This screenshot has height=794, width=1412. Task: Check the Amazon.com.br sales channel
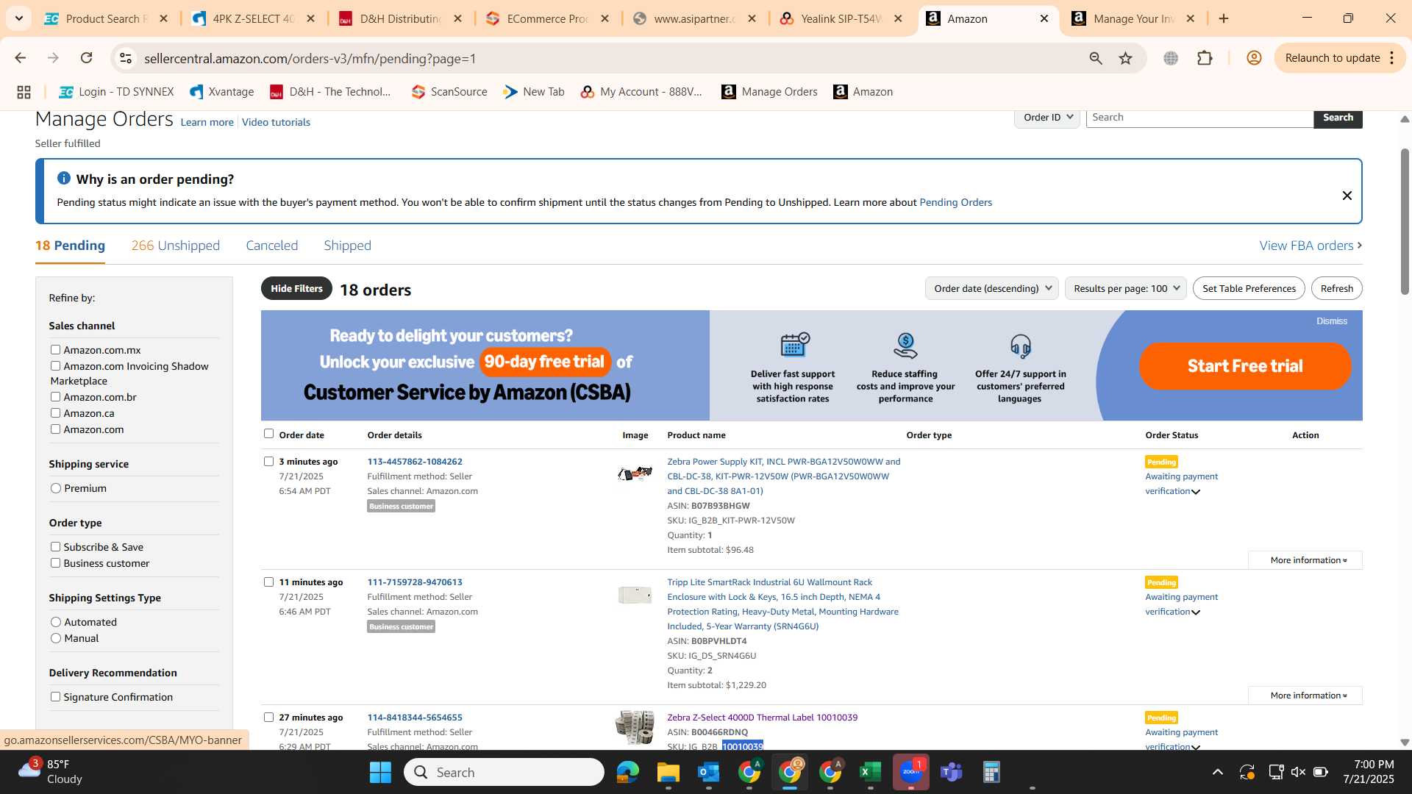pyautogui.click(x=55, y=397)
